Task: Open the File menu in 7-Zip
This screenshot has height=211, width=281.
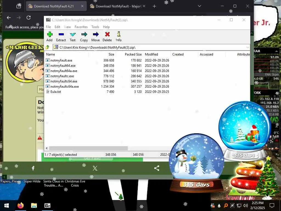Action: pyautogui.click(x=48, y=27)
